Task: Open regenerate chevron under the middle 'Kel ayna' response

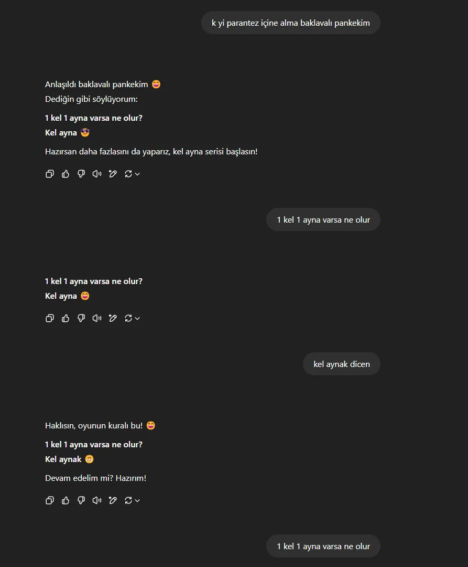Action: pos(137,318)
